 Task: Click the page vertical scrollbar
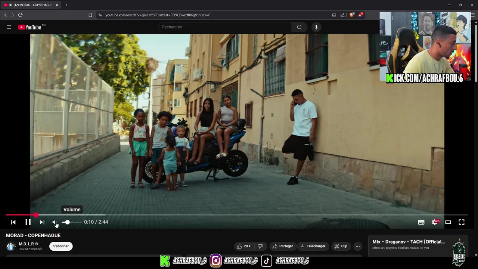click(x=476, y=52)
